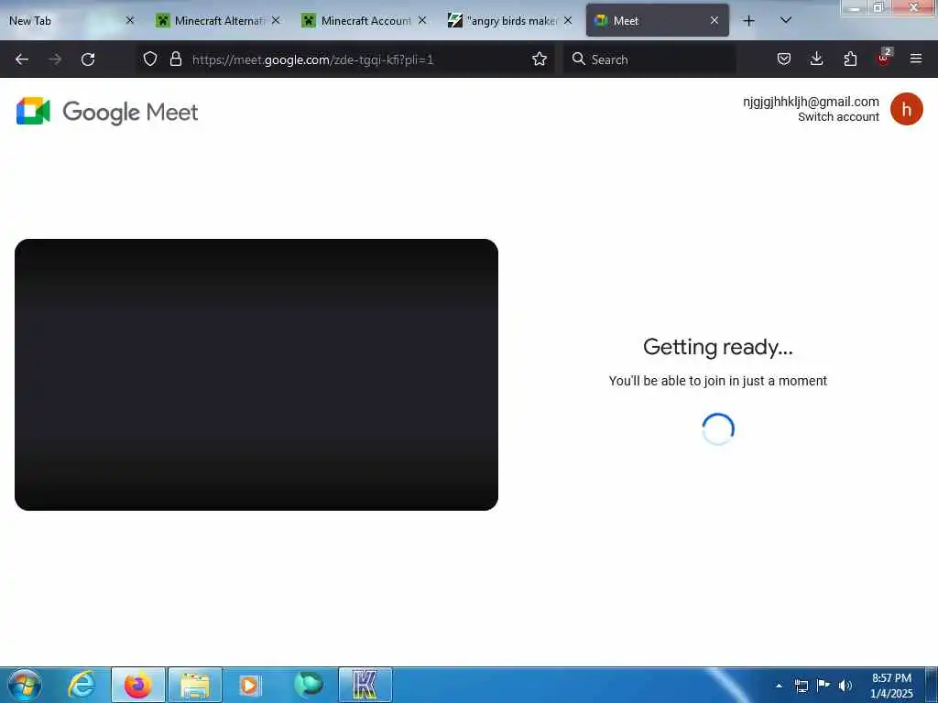This screenshot has width=938, height=703.
Task: Open the green globe taskbar app
Action: [x=308, y=685]
